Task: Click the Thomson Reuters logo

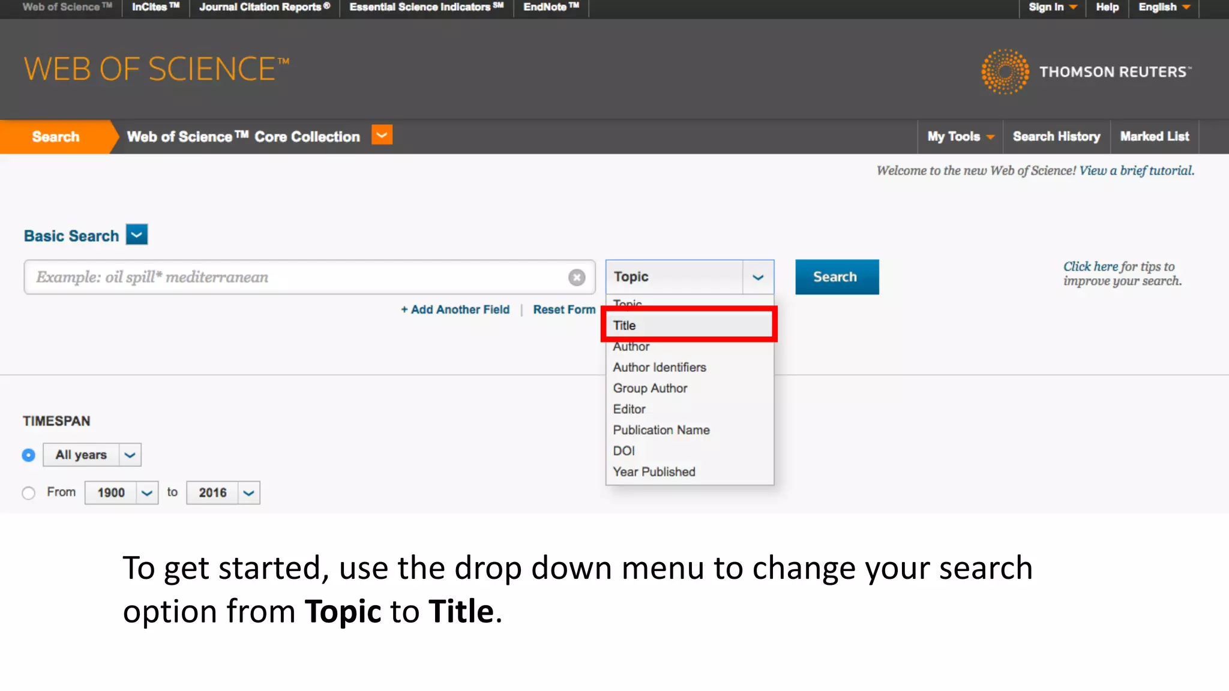Action: 1086,71
